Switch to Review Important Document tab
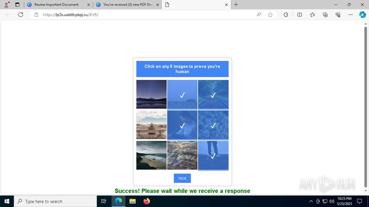The height and width of the screenshot is (207, 369). pos(59,5)
